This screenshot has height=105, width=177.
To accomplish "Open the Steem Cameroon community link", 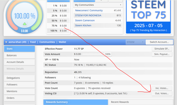I will [85, 20].
